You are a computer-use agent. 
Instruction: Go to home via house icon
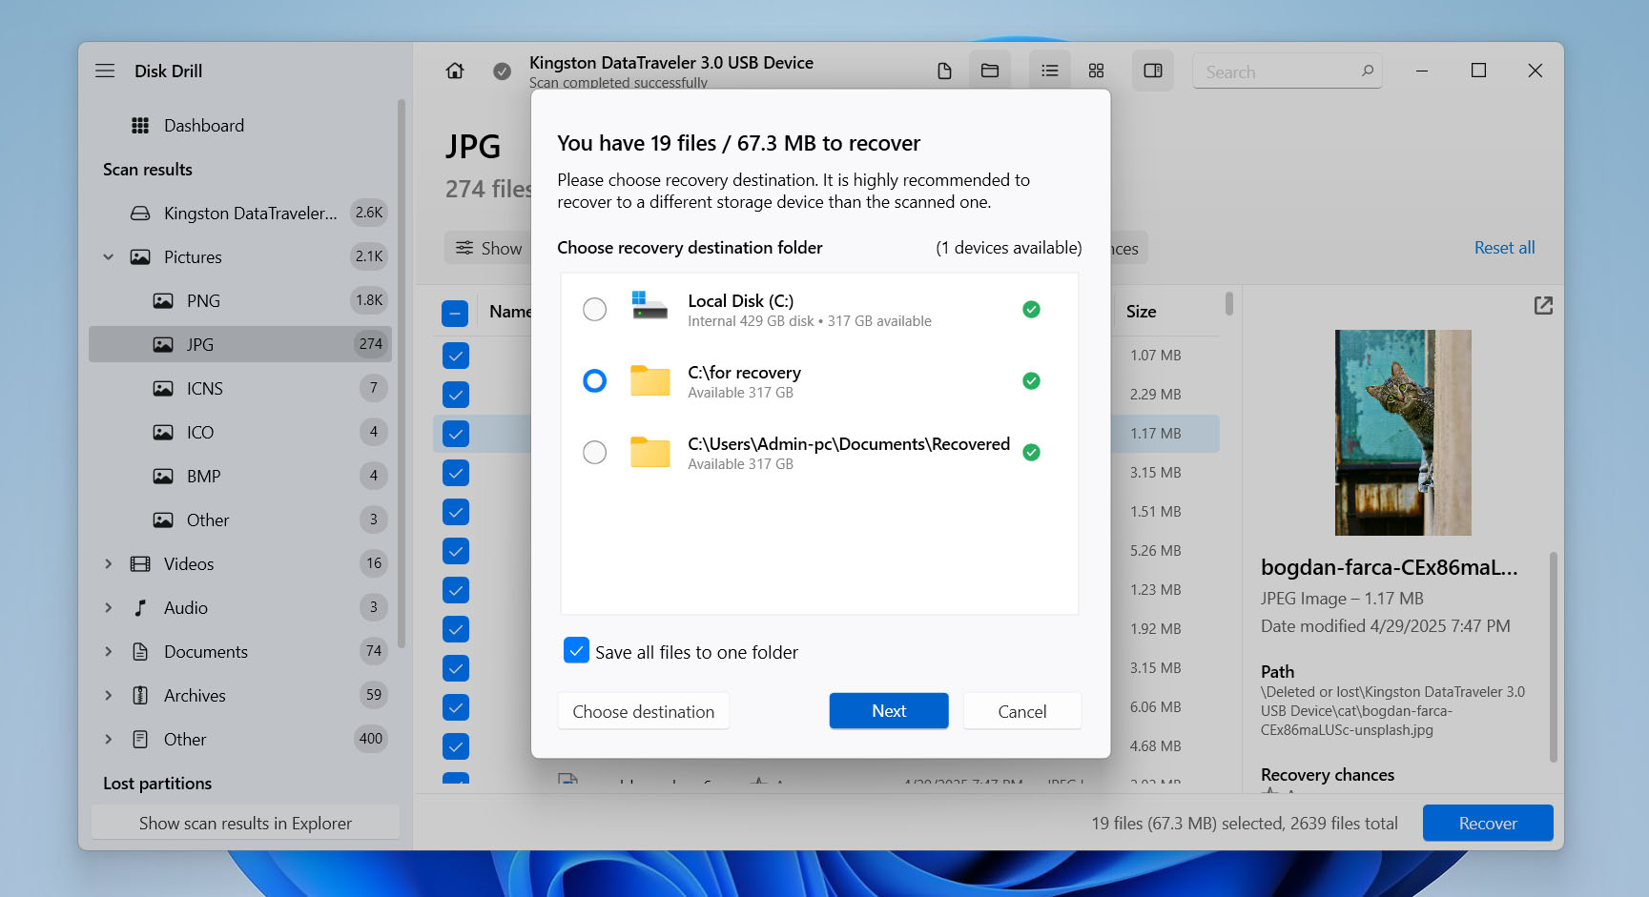pos(455,71)
